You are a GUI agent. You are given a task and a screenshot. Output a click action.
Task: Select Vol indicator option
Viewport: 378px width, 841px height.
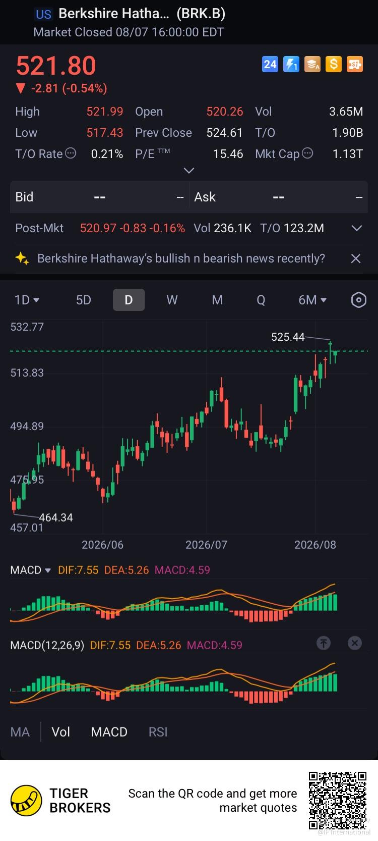point(61,732)
